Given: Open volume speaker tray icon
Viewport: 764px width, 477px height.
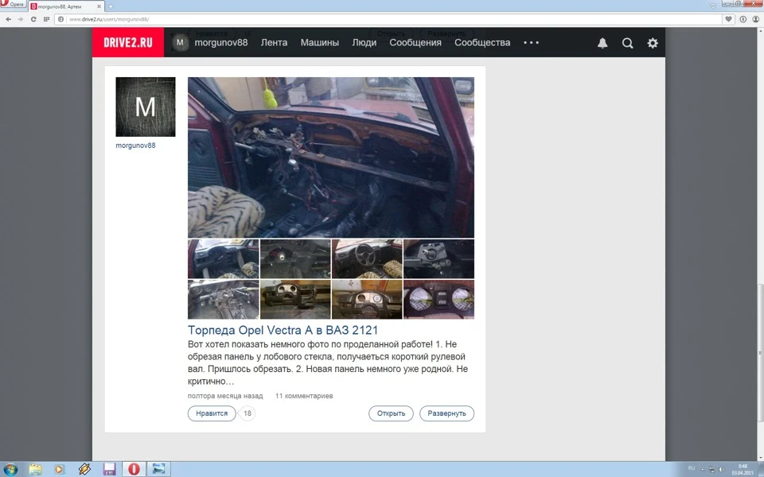Looking at the screenshot, I should pyautogui.click(x=722, y=469).
